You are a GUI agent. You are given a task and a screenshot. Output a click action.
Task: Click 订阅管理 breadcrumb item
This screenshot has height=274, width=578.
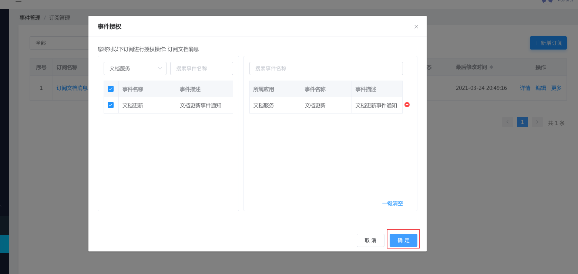tap(60, 18)
